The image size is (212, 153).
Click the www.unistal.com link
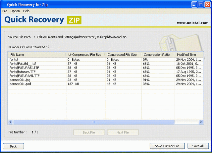point(192,23)
